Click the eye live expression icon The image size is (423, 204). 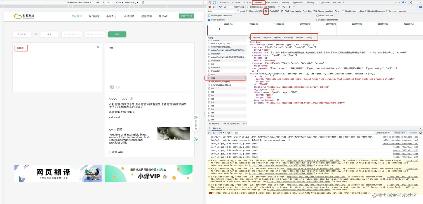pyautogui.click(x=229, y=133)
